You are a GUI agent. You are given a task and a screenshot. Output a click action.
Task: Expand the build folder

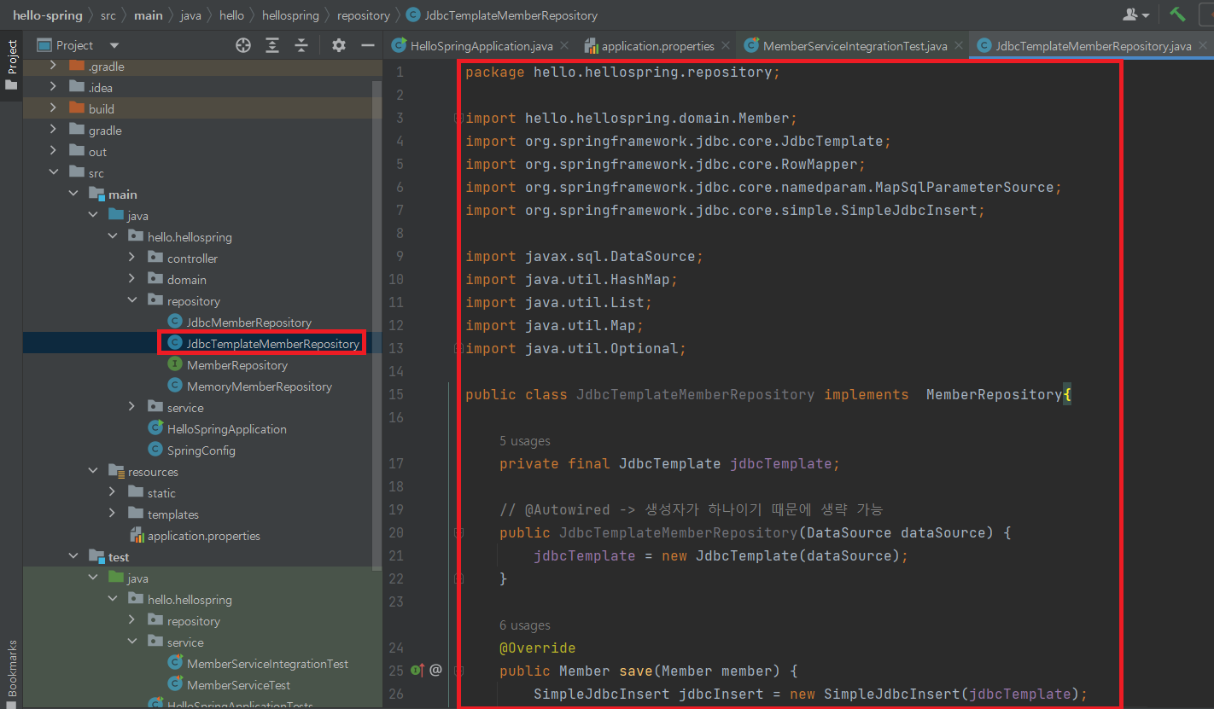53,108
